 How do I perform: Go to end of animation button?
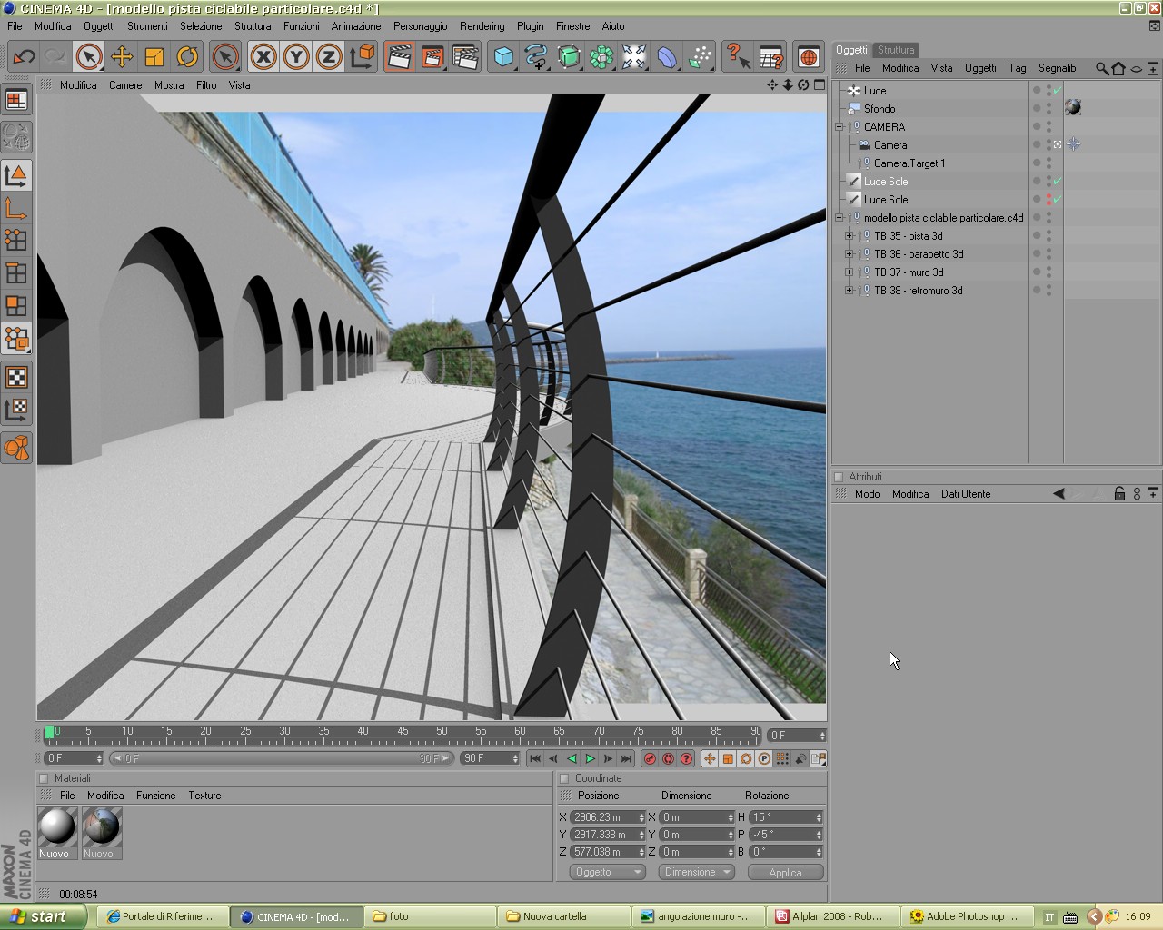(626, 758)
